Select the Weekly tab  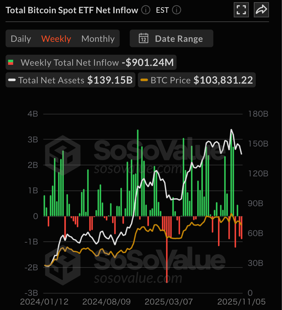[x=56, y=39]
